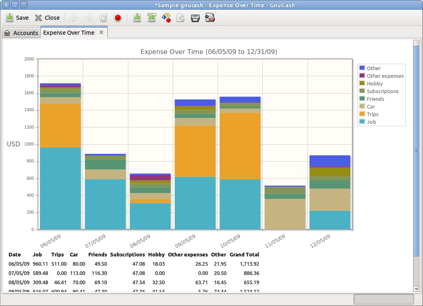Click the Close button in the toolbar
The height and width of the screenshot is (306, 423).
[47, 18]
